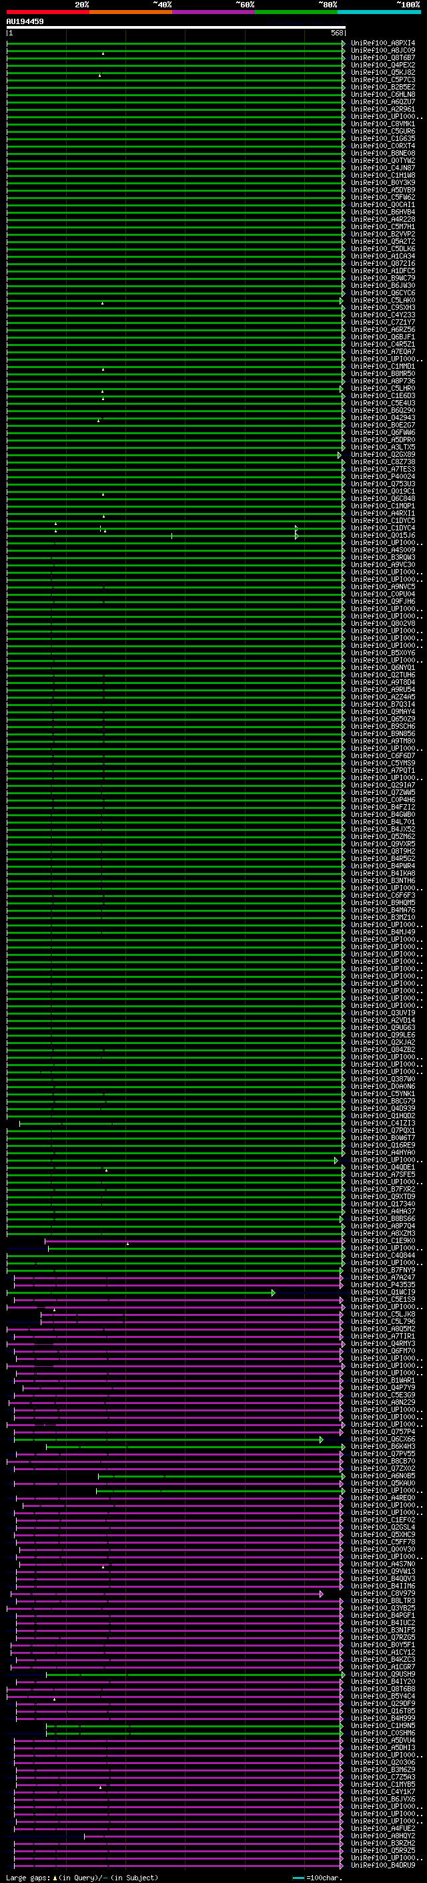Select the UniRef100_A4R228 label
427x1883 pixels.
pyautogui.click(x=383, y=219)
